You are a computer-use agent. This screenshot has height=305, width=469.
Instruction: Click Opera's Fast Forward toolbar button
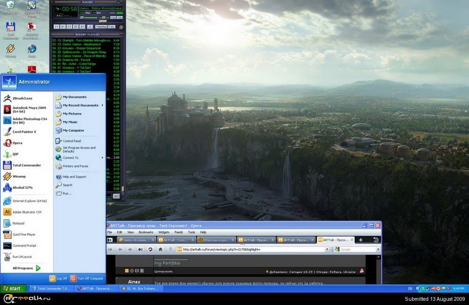click(140, 249)
